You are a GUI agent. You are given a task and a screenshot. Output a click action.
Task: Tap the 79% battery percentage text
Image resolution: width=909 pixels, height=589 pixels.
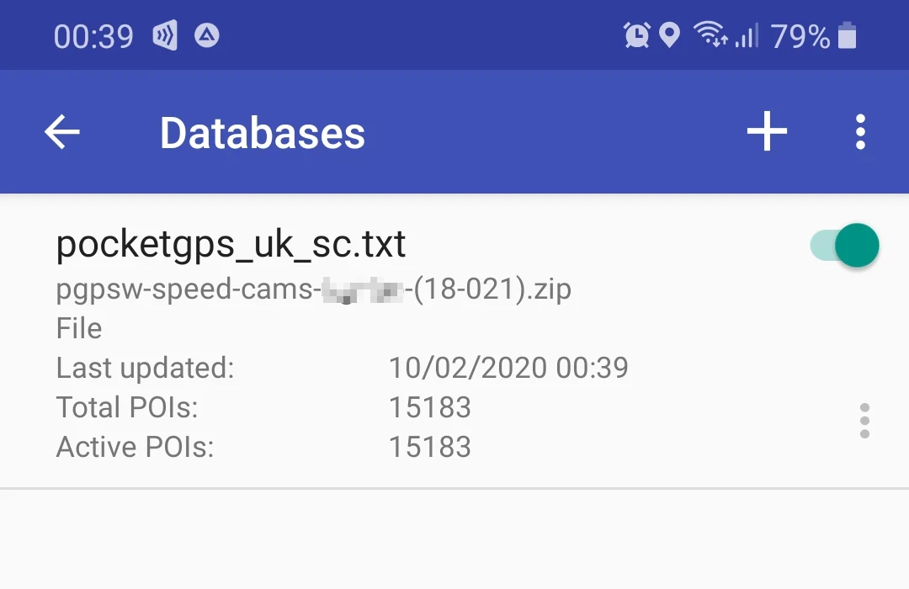tap(800, 36)
